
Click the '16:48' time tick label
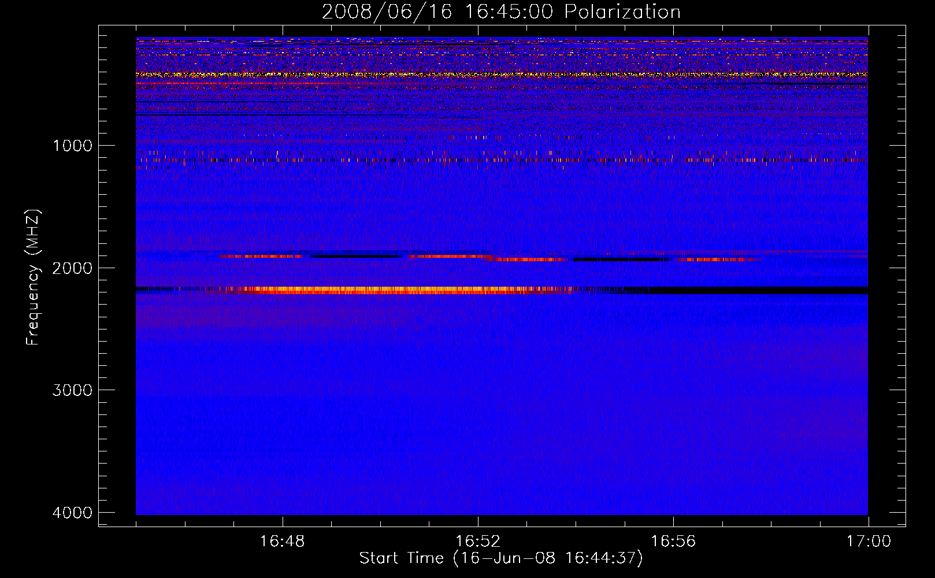(283, 542)
